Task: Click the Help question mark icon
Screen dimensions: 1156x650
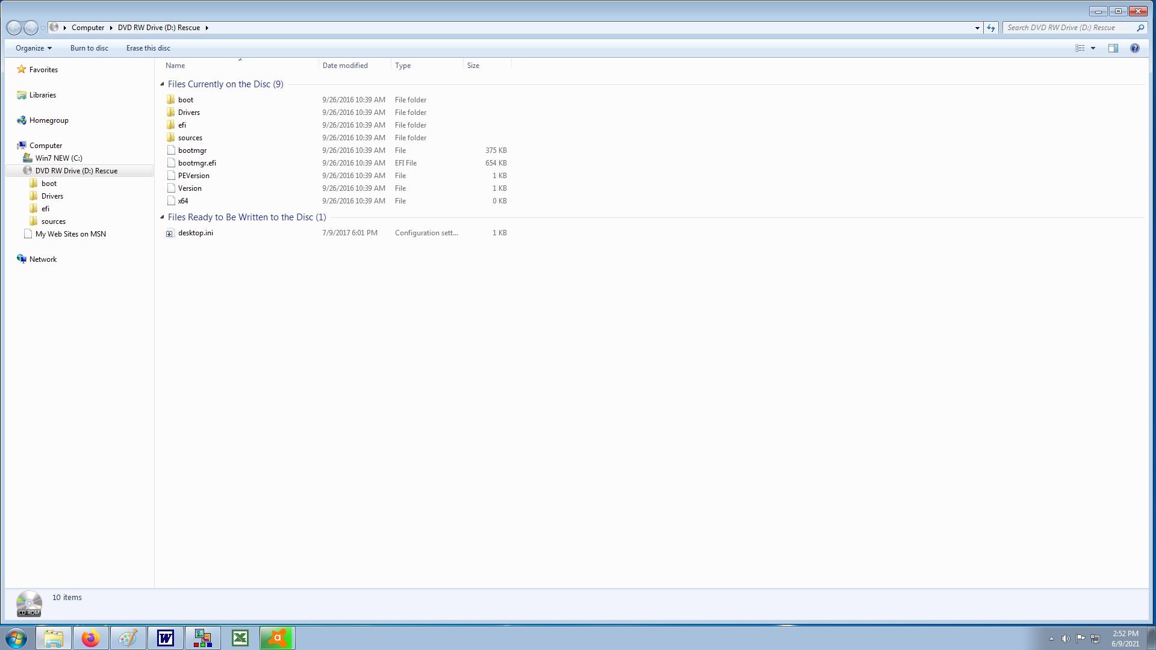Action: tap(1134, 48)
